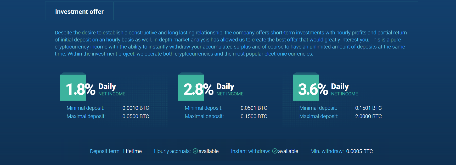Click the Investment offer tab

[x=79, y=11]
